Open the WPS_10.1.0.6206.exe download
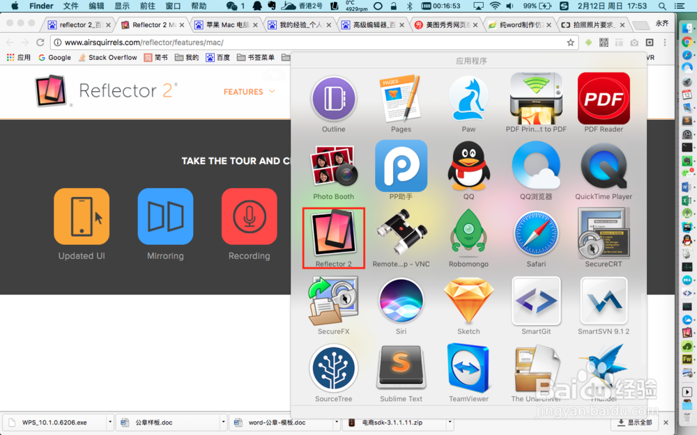Screen dimensions: 697x435 54,422
